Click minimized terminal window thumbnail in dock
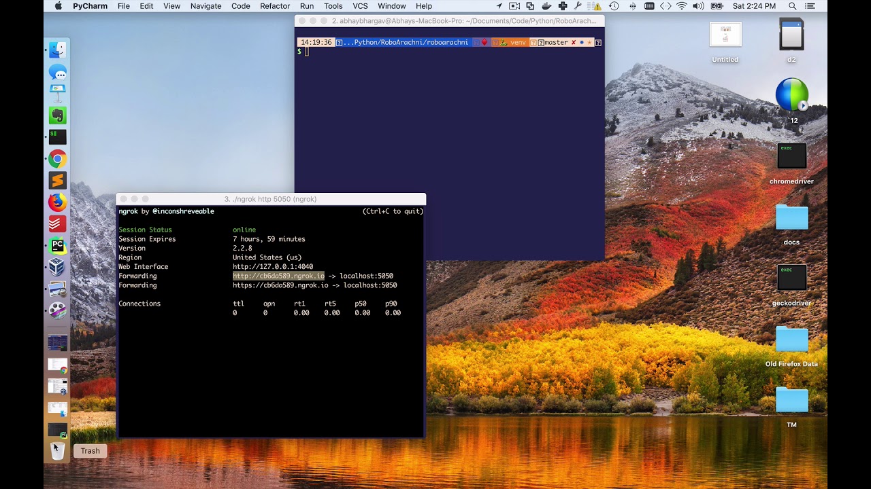871x489 pixels. [58, 343]
